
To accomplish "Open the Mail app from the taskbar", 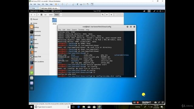I will click(x=89, y=107).
